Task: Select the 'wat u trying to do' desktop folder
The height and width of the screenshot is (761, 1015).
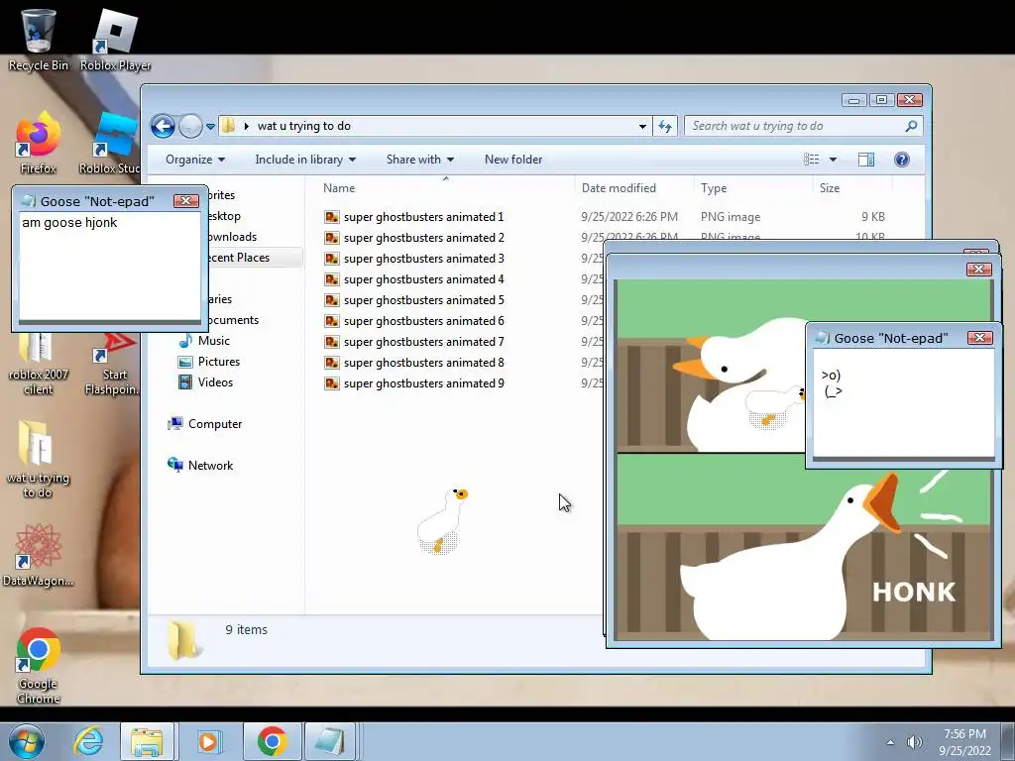Action: [x=38, y=460]
